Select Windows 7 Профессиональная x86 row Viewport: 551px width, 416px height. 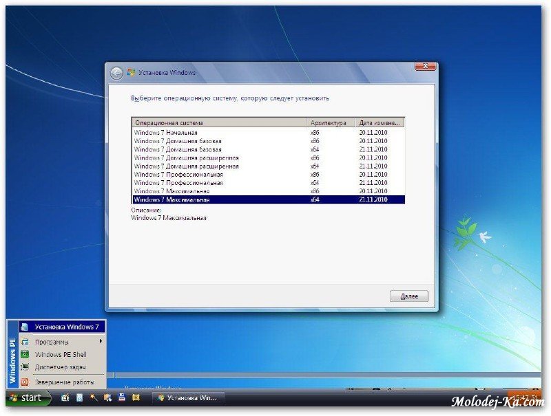(x=269, y=175)
